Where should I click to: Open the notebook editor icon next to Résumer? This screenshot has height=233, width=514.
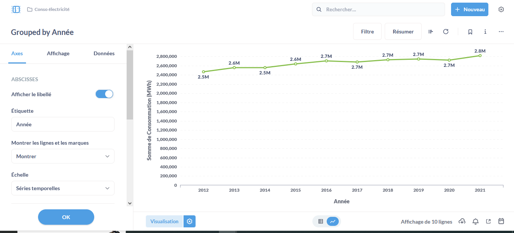(431, 32)
